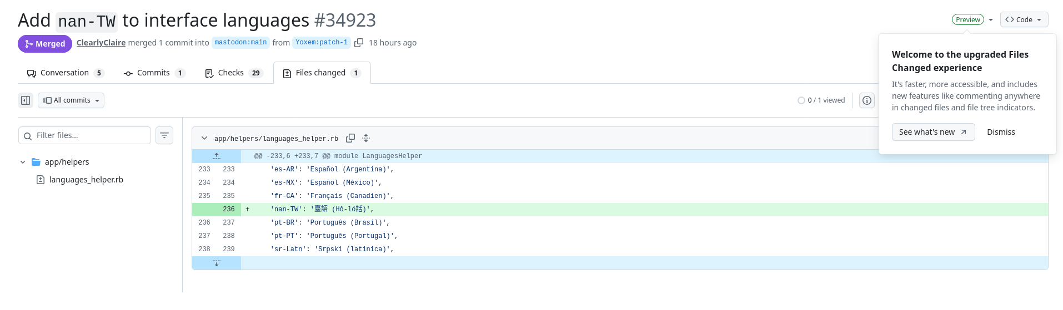Mark file viewed radio indicator
The image size is (1063, 310).
coord(801,100)
